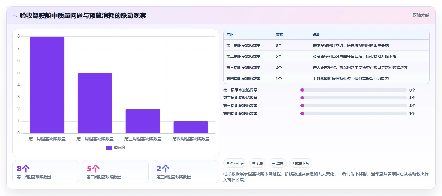Click the progress bar for 第三周阻塞缺陷数量

click(354, 106)
